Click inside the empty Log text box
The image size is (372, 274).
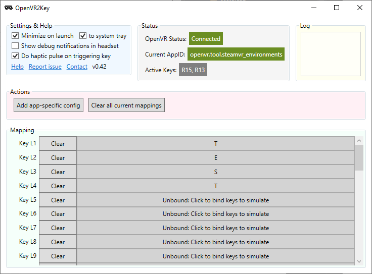pyautogui.click(x=331, y=54)
